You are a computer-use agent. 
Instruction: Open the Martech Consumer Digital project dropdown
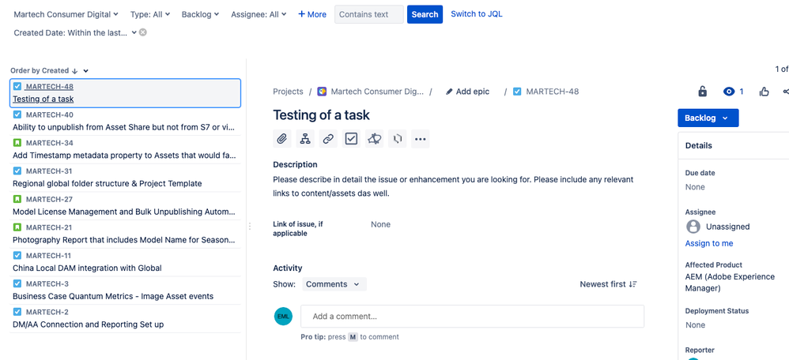pos(66,14)
